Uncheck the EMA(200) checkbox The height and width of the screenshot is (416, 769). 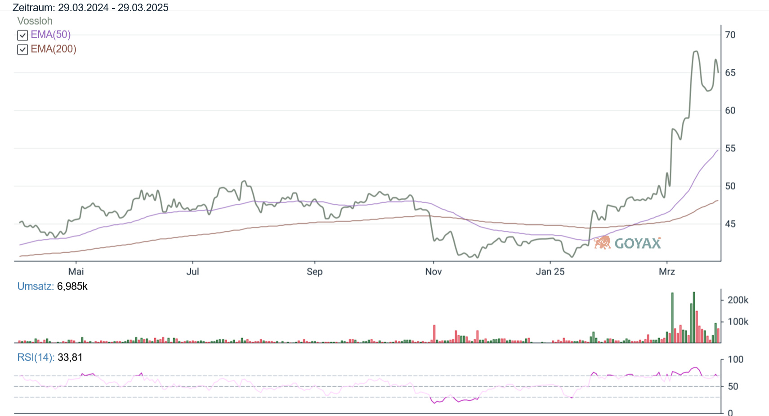[x=22, y=49]
